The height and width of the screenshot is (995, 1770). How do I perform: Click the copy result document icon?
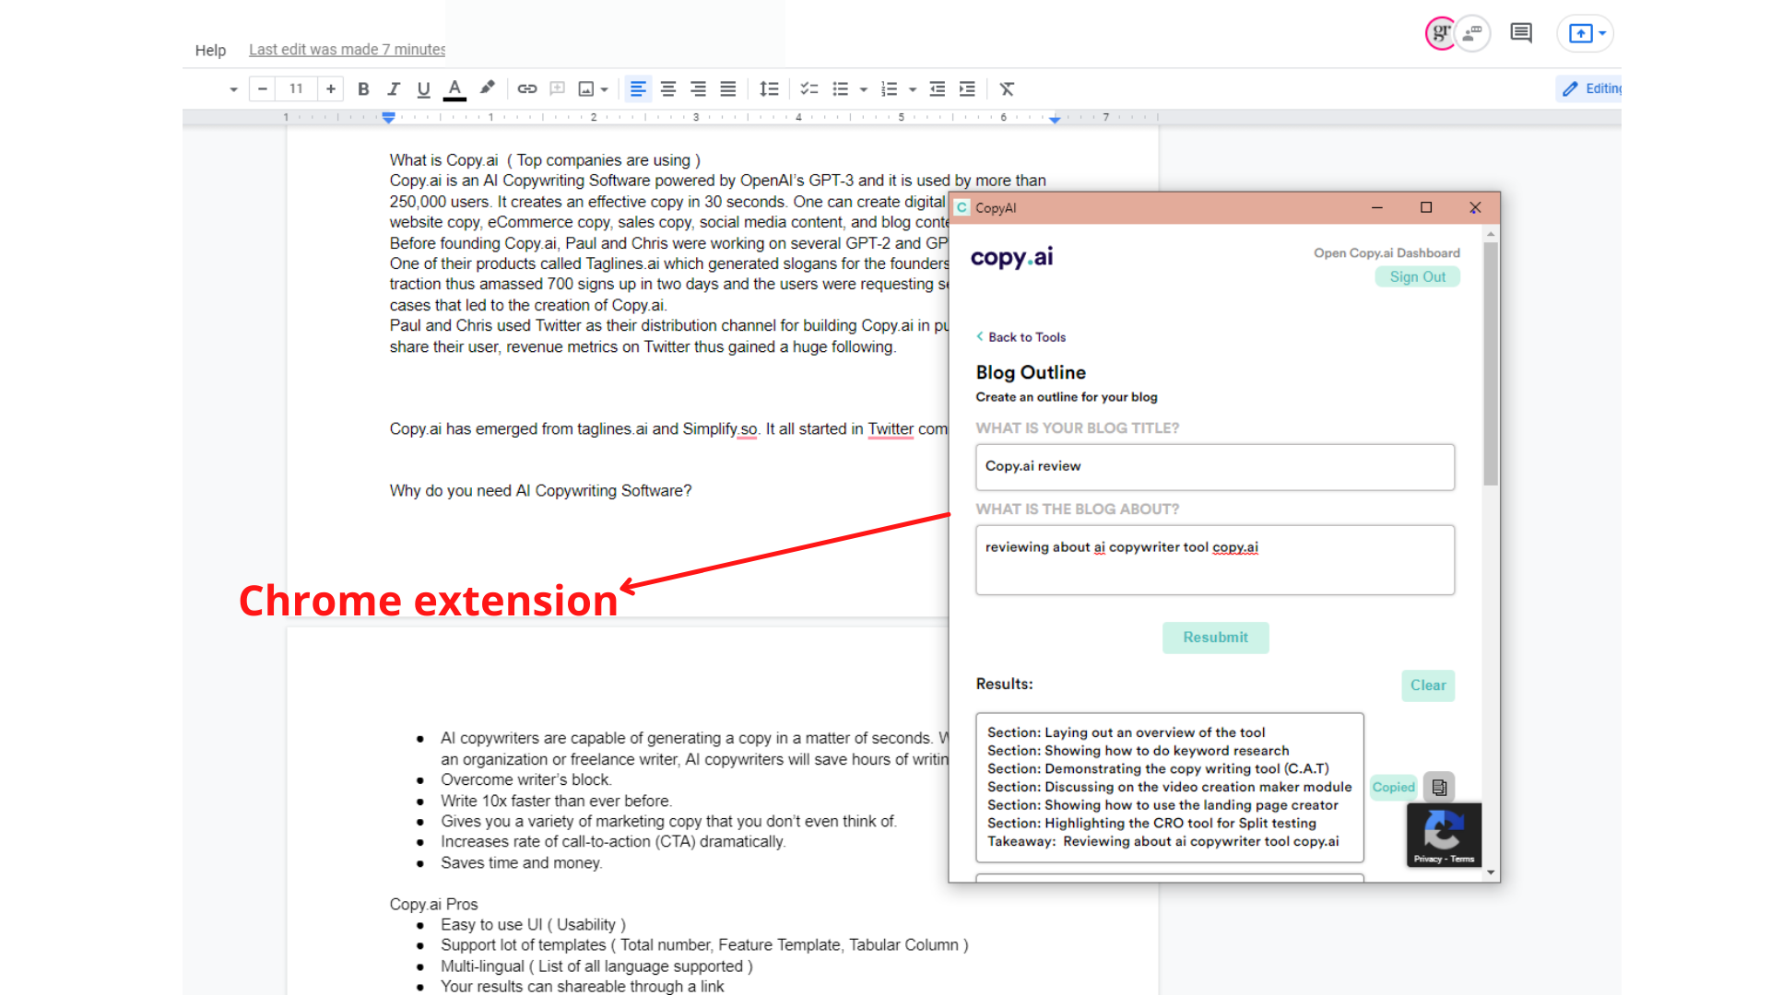pyautogui.click(x=1439, y=787)
